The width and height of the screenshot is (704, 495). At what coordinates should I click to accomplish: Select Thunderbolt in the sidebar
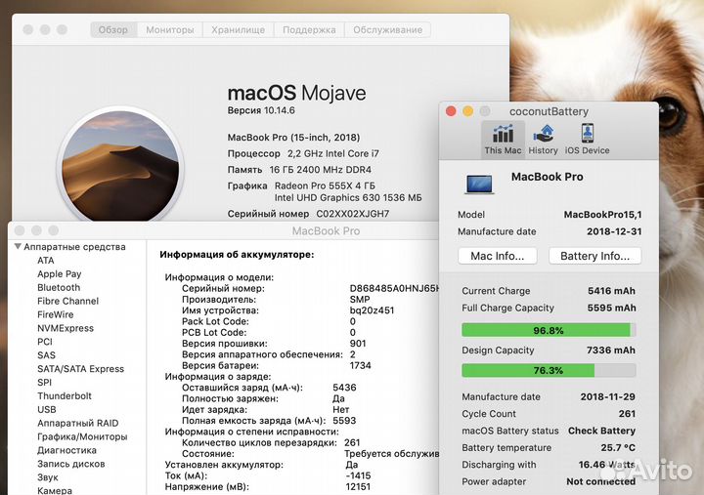65,396
